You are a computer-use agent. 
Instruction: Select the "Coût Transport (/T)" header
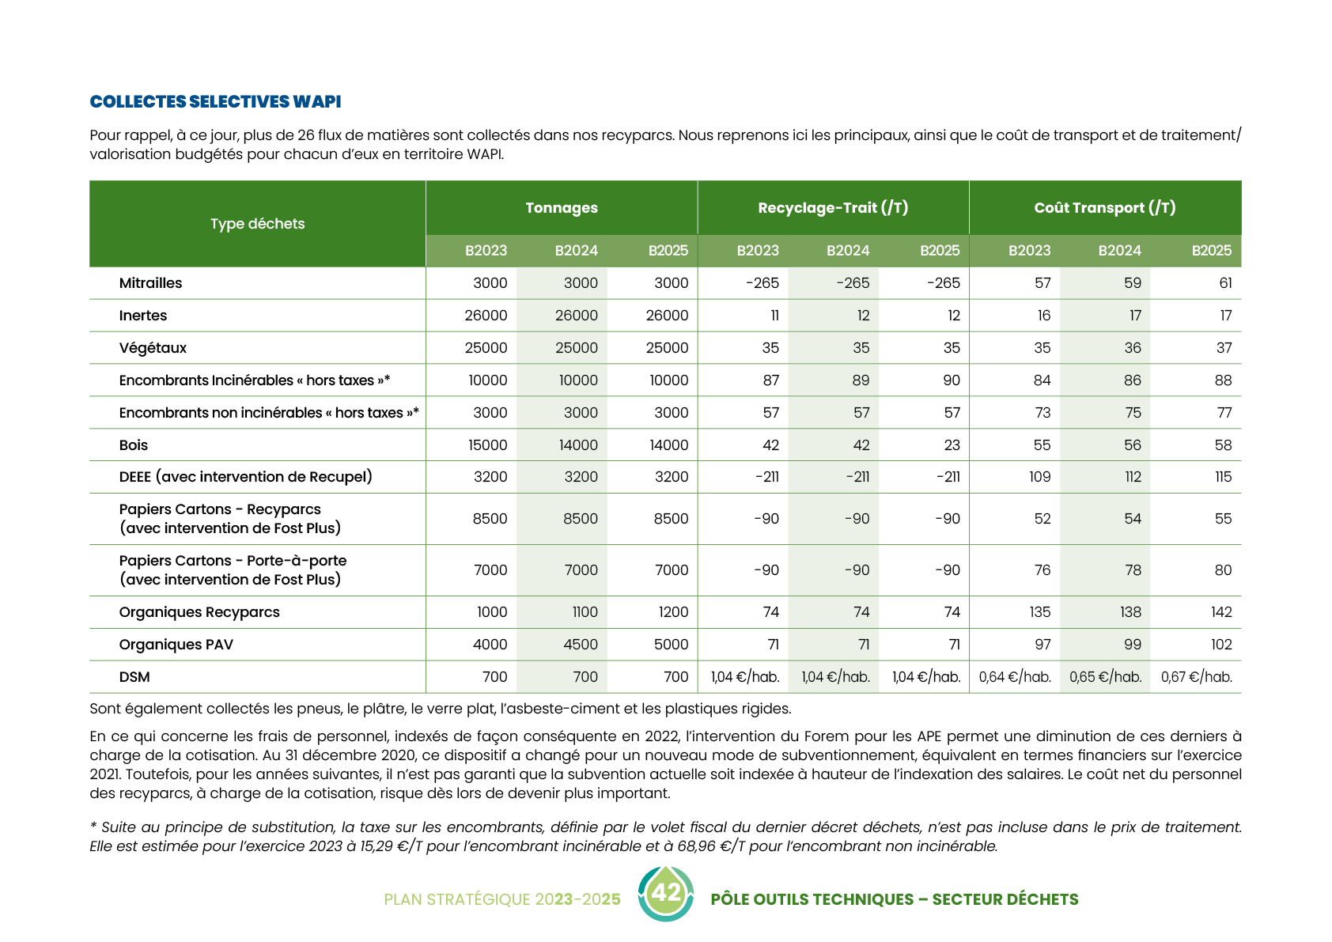pos(1105,208)
